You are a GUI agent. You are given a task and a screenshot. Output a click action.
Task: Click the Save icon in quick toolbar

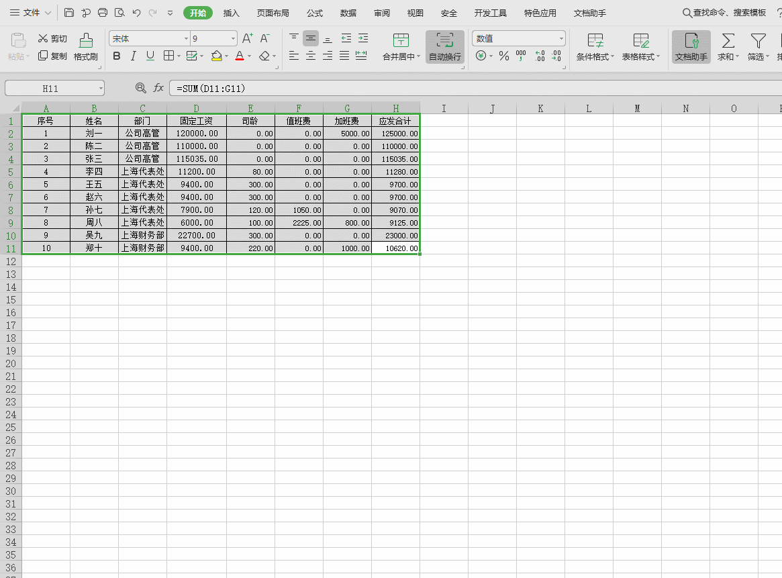pos(69,13)
